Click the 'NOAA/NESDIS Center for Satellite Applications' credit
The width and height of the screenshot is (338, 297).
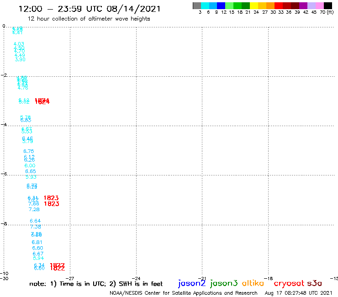point(184,293)
